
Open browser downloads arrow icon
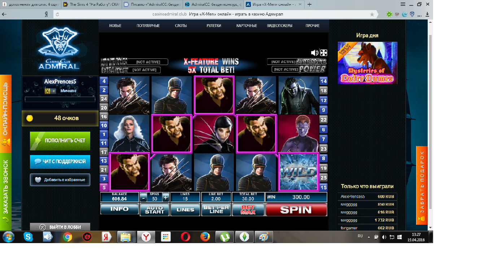[427, 14]
